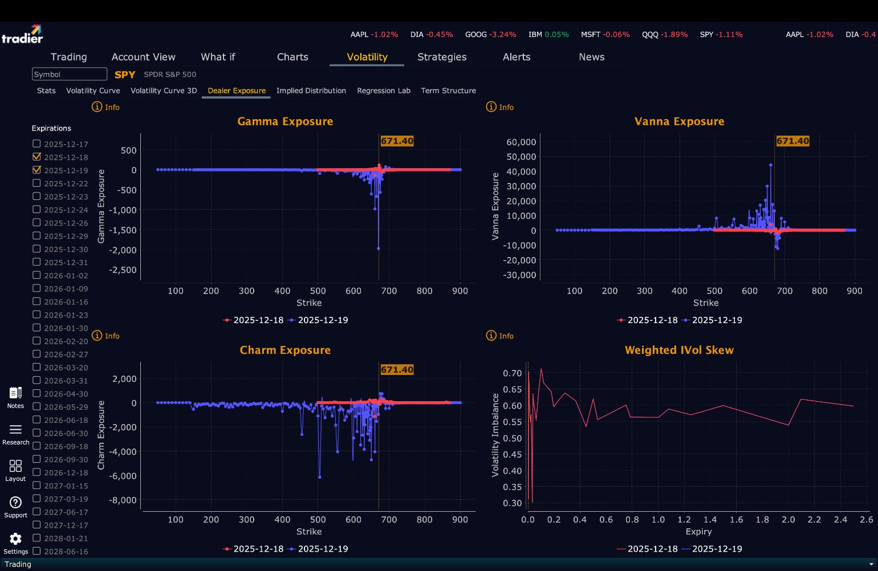Select the Volatility Curve 3D sub-tab

tap(164, 91)
